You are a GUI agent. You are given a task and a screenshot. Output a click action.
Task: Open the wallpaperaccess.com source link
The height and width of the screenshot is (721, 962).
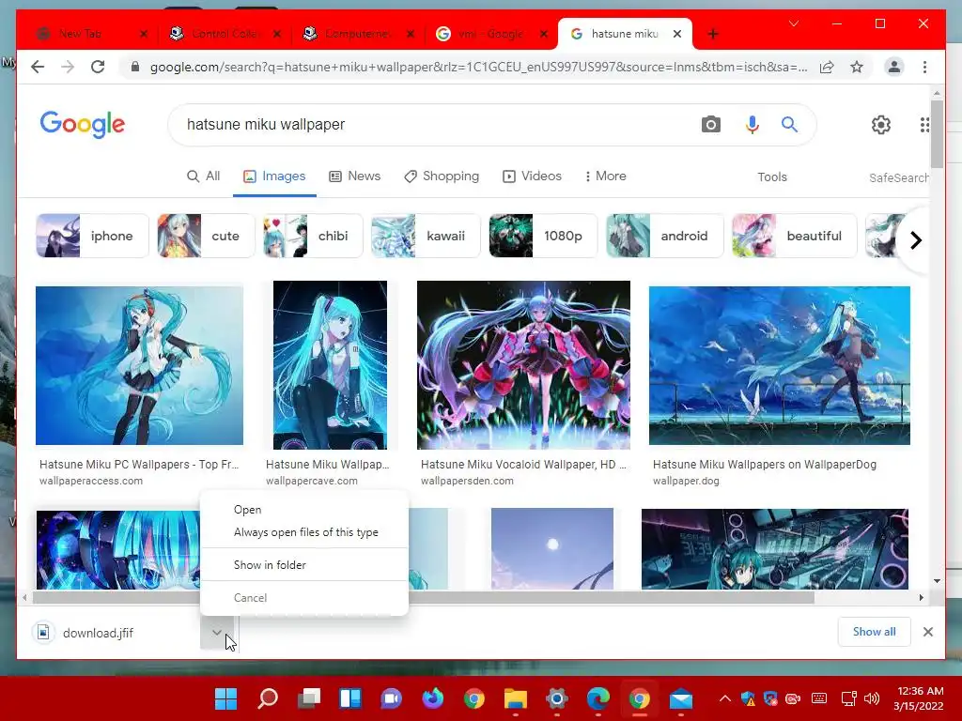coord(91,481)
